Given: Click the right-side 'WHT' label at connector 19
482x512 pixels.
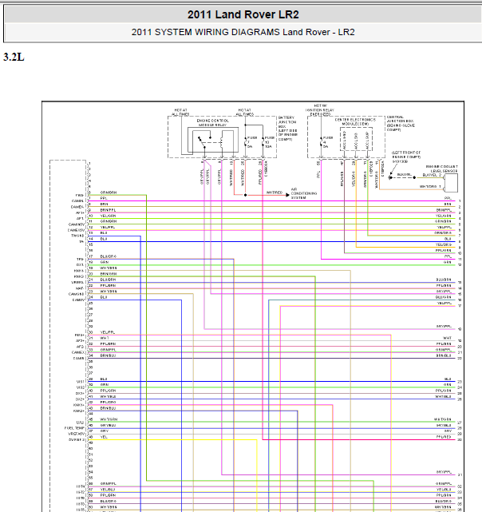Looking at the screenshot, I should coord(448,338).
